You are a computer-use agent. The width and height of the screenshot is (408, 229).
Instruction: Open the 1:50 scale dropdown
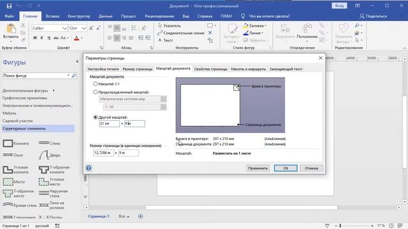tap(163, 107)
